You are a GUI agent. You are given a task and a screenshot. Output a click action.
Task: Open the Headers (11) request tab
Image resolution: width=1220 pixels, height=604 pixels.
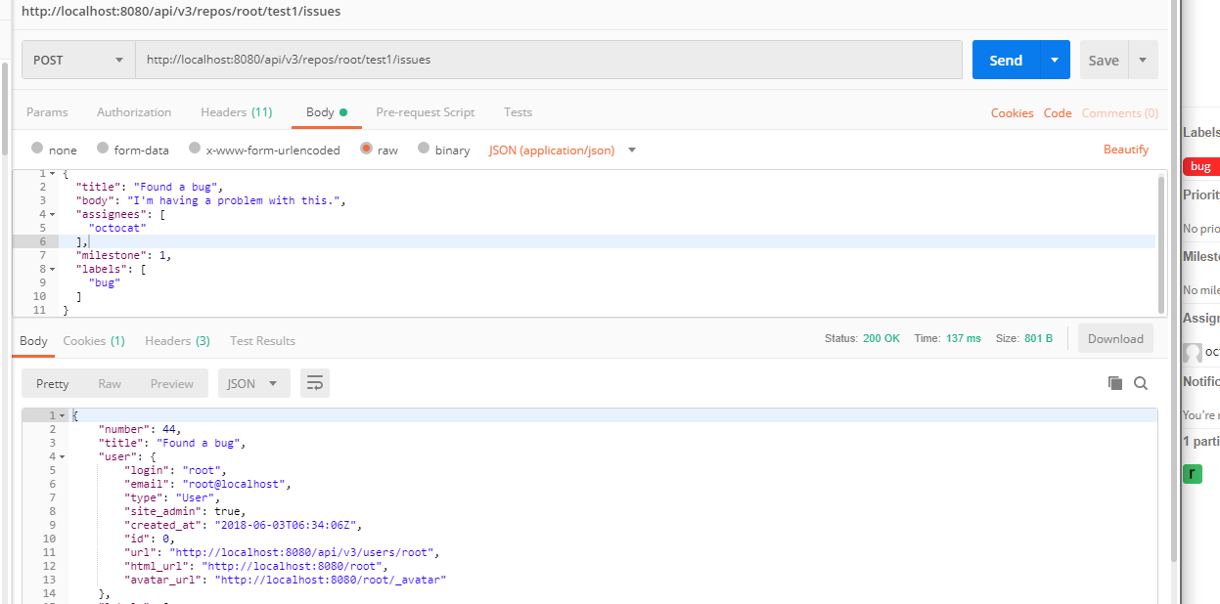coord(237,112)
